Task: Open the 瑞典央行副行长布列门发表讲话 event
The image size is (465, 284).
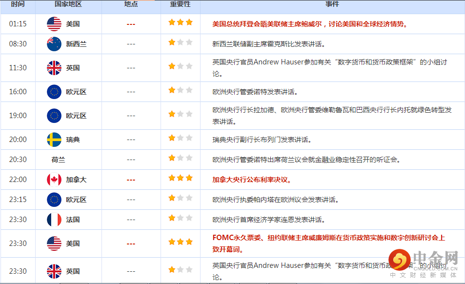Action: [262, 140]
